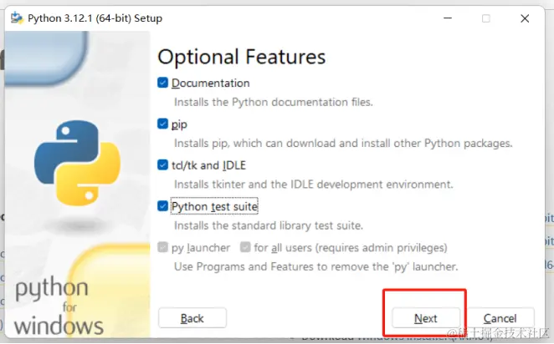Click the 'Python 3.12.1 (64-bit) Setup' title

point(95,18)
